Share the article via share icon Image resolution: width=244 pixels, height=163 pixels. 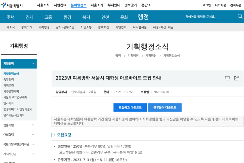pyautogui.click(x=236, y=78)
